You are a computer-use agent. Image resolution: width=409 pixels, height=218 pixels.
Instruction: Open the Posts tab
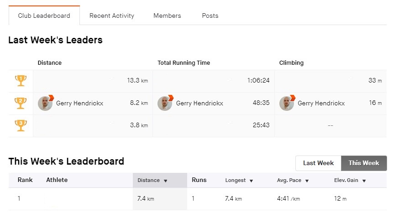click(x=210, y=16)
